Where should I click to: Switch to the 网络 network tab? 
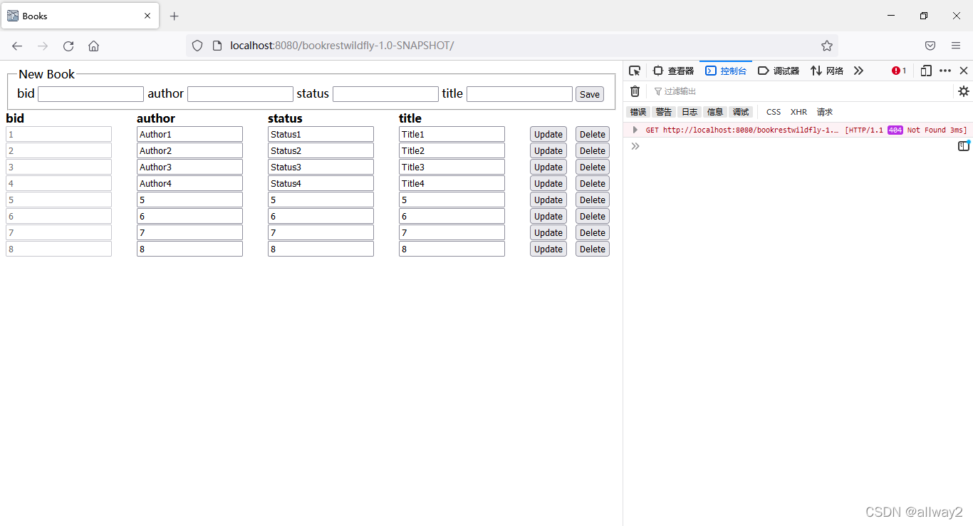(x=827, y=71)
